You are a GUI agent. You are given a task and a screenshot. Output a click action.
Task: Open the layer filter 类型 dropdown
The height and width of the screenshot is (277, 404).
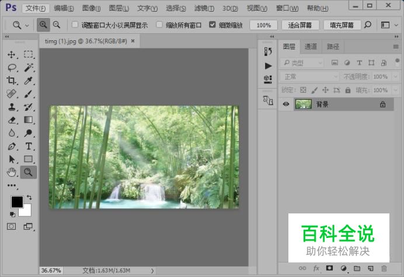(301, 62)
